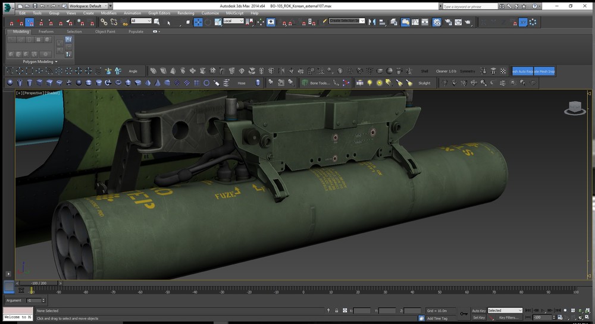
Task: Open the Rendering menu
Action: point(186,12)
